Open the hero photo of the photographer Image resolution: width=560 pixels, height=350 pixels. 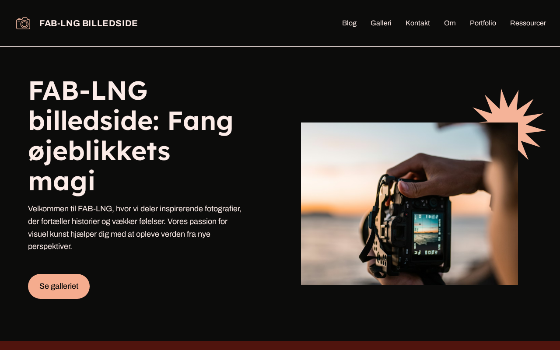click(409, 204)
